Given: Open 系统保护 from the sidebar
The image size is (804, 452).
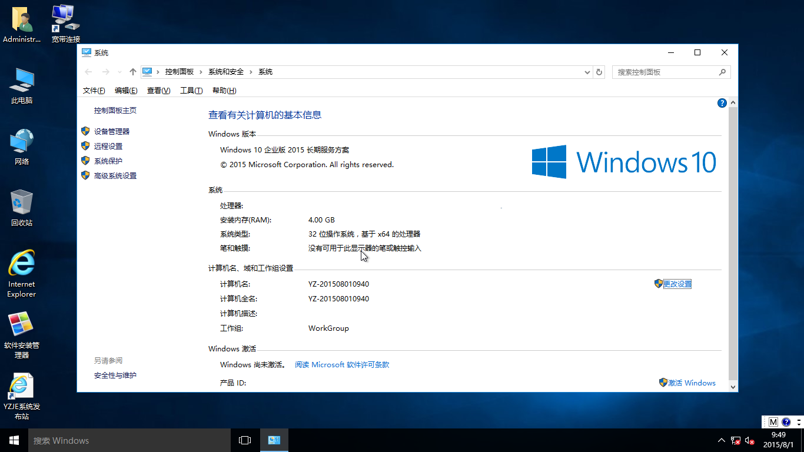Looking at the screenshot, I should (108, 161).
